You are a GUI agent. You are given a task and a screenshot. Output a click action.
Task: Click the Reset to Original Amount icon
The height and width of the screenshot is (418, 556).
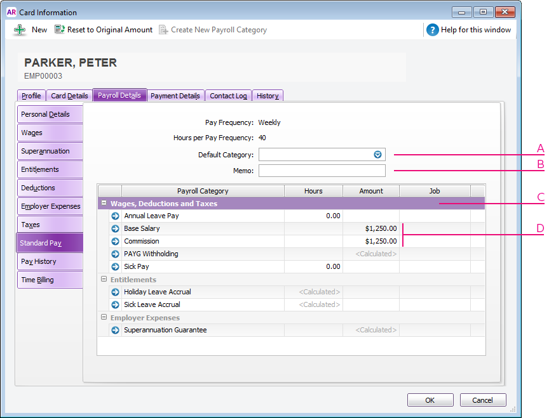pyautogui.click(x=58, y=29)
